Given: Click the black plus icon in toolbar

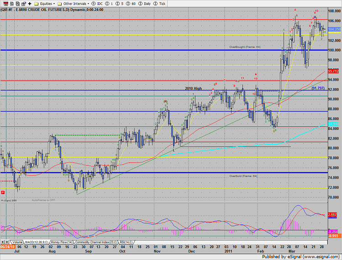Looking at the screenshot, I should (30, 4).
